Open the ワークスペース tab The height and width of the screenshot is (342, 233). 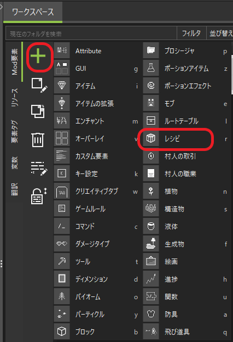(x=33, y=12)
